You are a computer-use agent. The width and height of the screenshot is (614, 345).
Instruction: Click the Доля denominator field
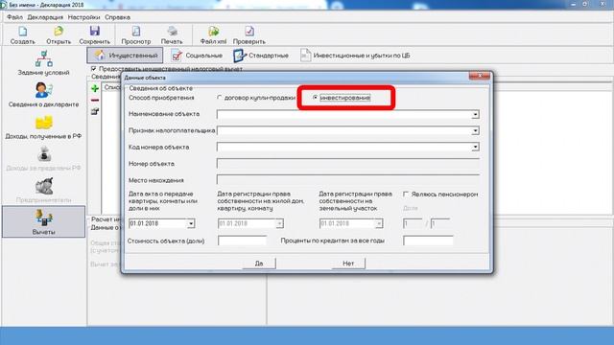439,223
